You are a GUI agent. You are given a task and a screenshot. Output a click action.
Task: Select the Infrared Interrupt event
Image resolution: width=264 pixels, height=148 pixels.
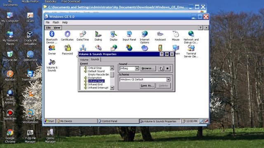tap(98, 88)
